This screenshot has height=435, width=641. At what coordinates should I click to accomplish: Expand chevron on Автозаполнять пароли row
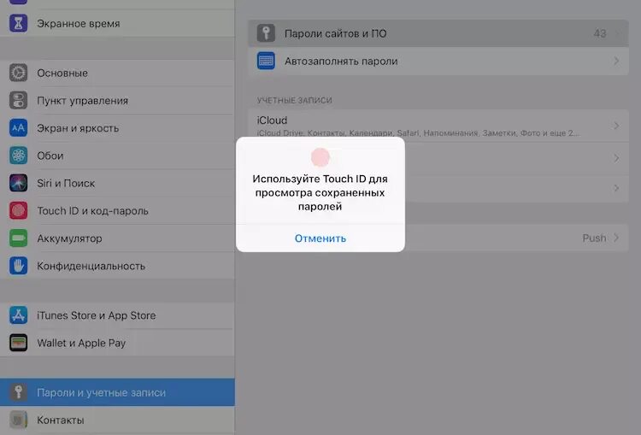pos(616,61)
